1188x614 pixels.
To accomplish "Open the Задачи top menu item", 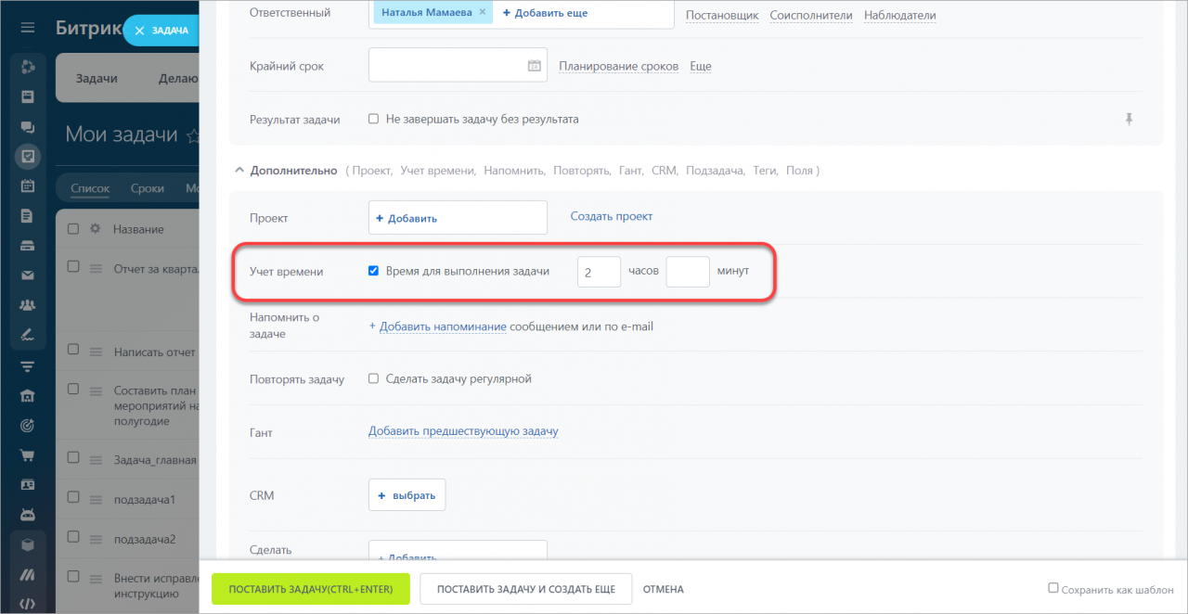I will click(97, 78).
